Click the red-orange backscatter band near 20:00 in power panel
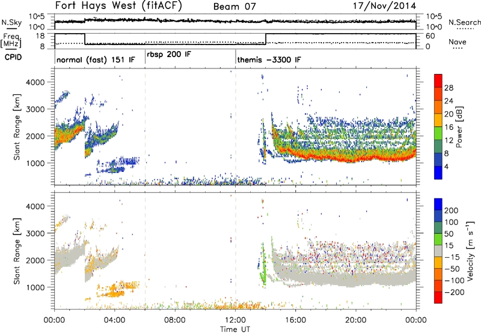 356,158
